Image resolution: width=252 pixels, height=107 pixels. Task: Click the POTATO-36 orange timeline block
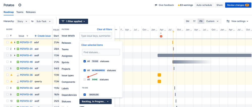[x=159, y=75]
